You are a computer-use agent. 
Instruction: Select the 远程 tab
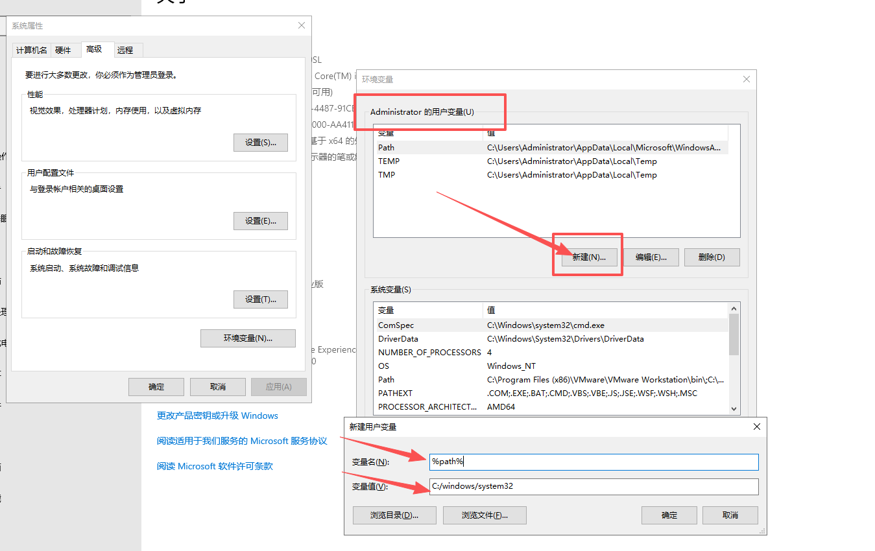125,50
